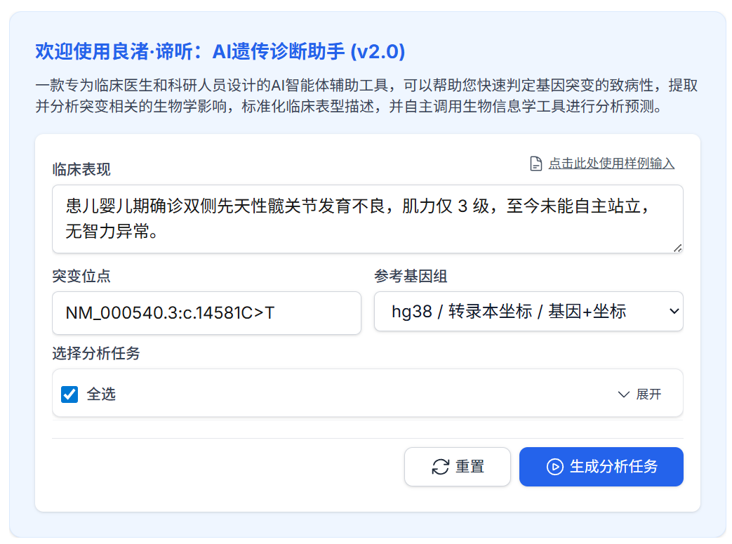Open the 点击此处使用样例输入 link
732x544 pixels.
[x=611, y=164]
